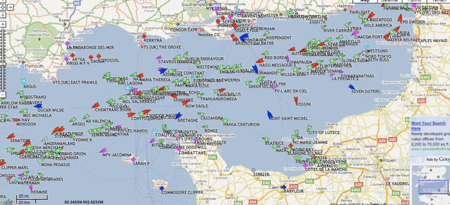
Task: Click the magenta FV L ARC EN CIEL boat
Action: pos(275,87)
